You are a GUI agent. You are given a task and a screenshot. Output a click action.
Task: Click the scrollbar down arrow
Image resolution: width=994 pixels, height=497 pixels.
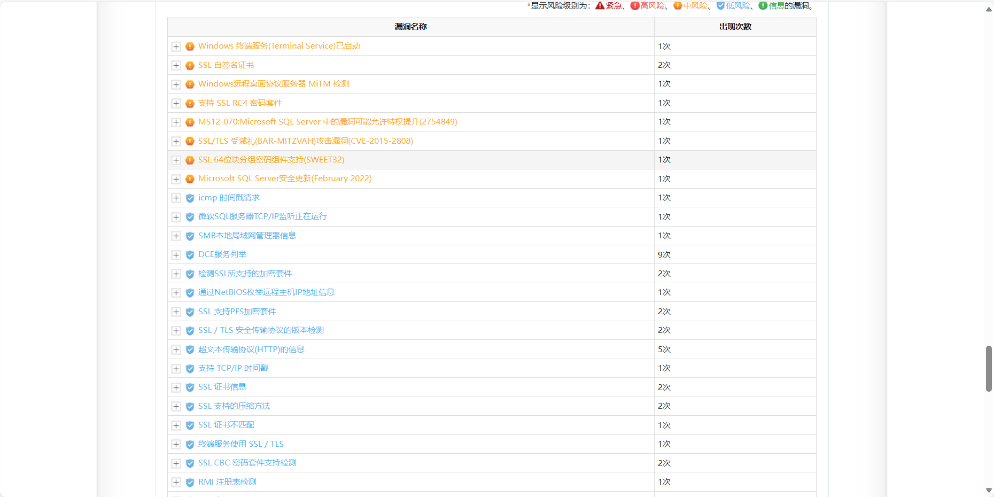pyautogui.click(x=989, y=490)
